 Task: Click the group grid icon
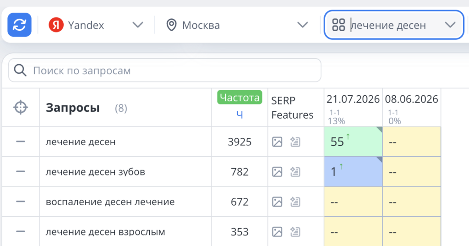click(338, 25)
